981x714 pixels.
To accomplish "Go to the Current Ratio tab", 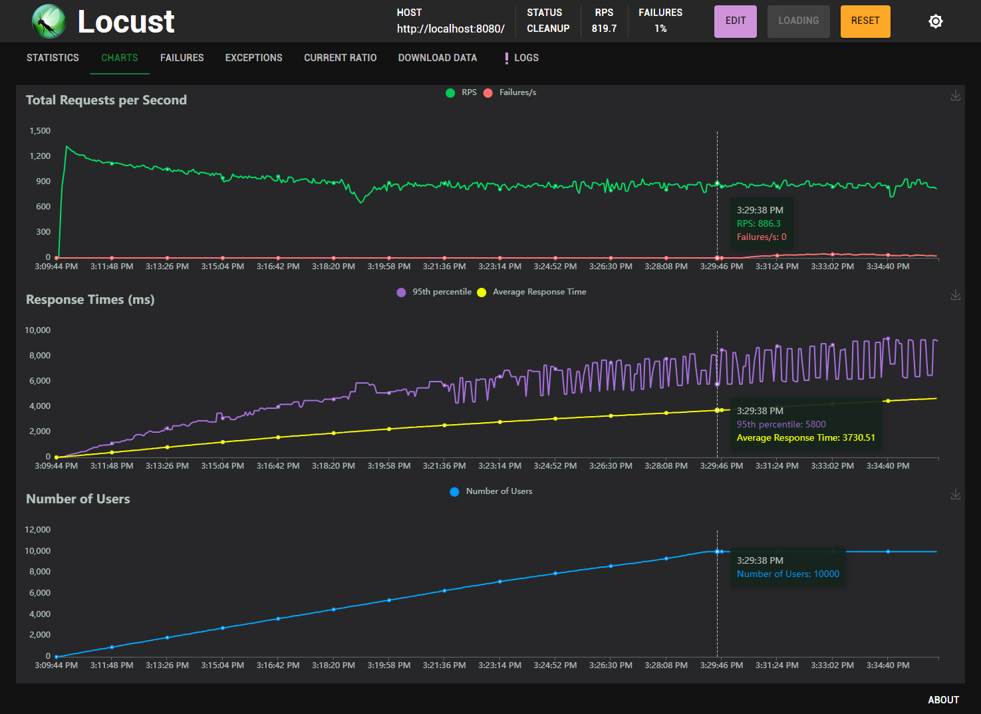I will tap(340, 58).
